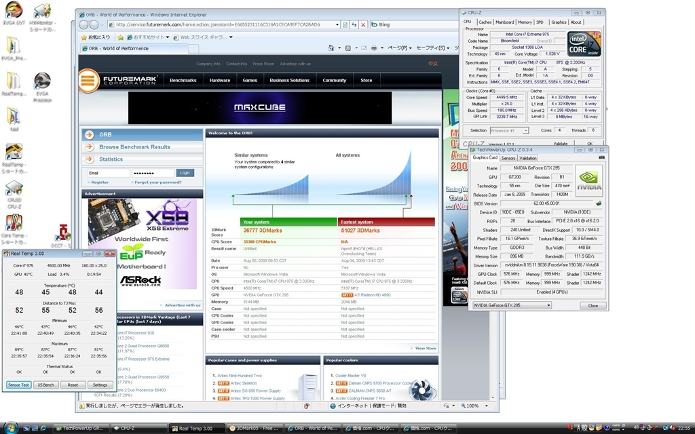Open the Validation tab in GPU-Z
Viewport: 695px width, 434px height.
[x=527, y=158]
